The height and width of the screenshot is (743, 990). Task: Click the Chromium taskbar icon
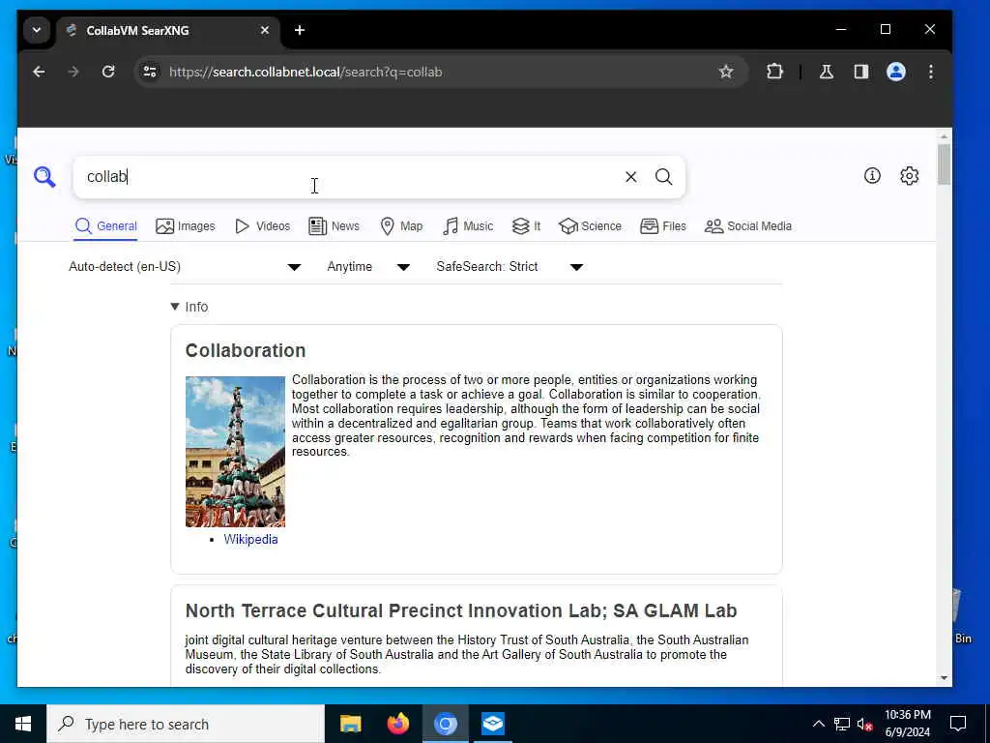pos(445,724)
